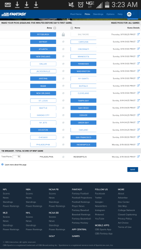Image resolution: width=141 pixels, height=251 pixels.
Task: Open GOLF footer heading link
Action: 52,236
